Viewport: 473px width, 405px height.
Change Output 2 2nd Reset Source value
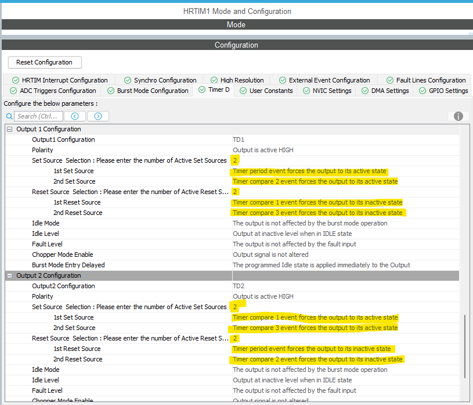point(346,360)
